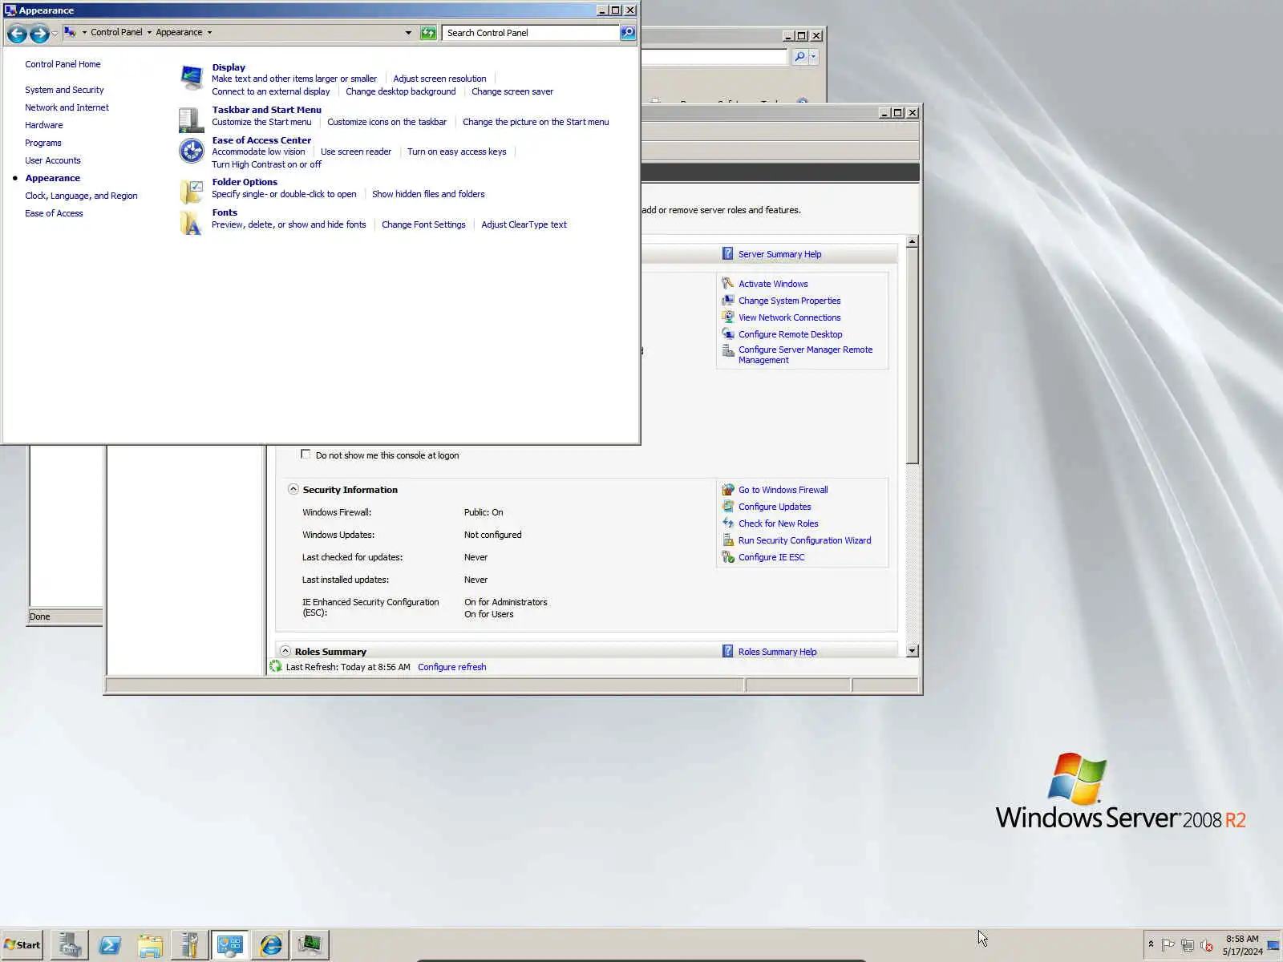Screen dimensions: 1283x962
Task: Open the Taskbar and Start Menu icon
Action: tap(192, 119)
